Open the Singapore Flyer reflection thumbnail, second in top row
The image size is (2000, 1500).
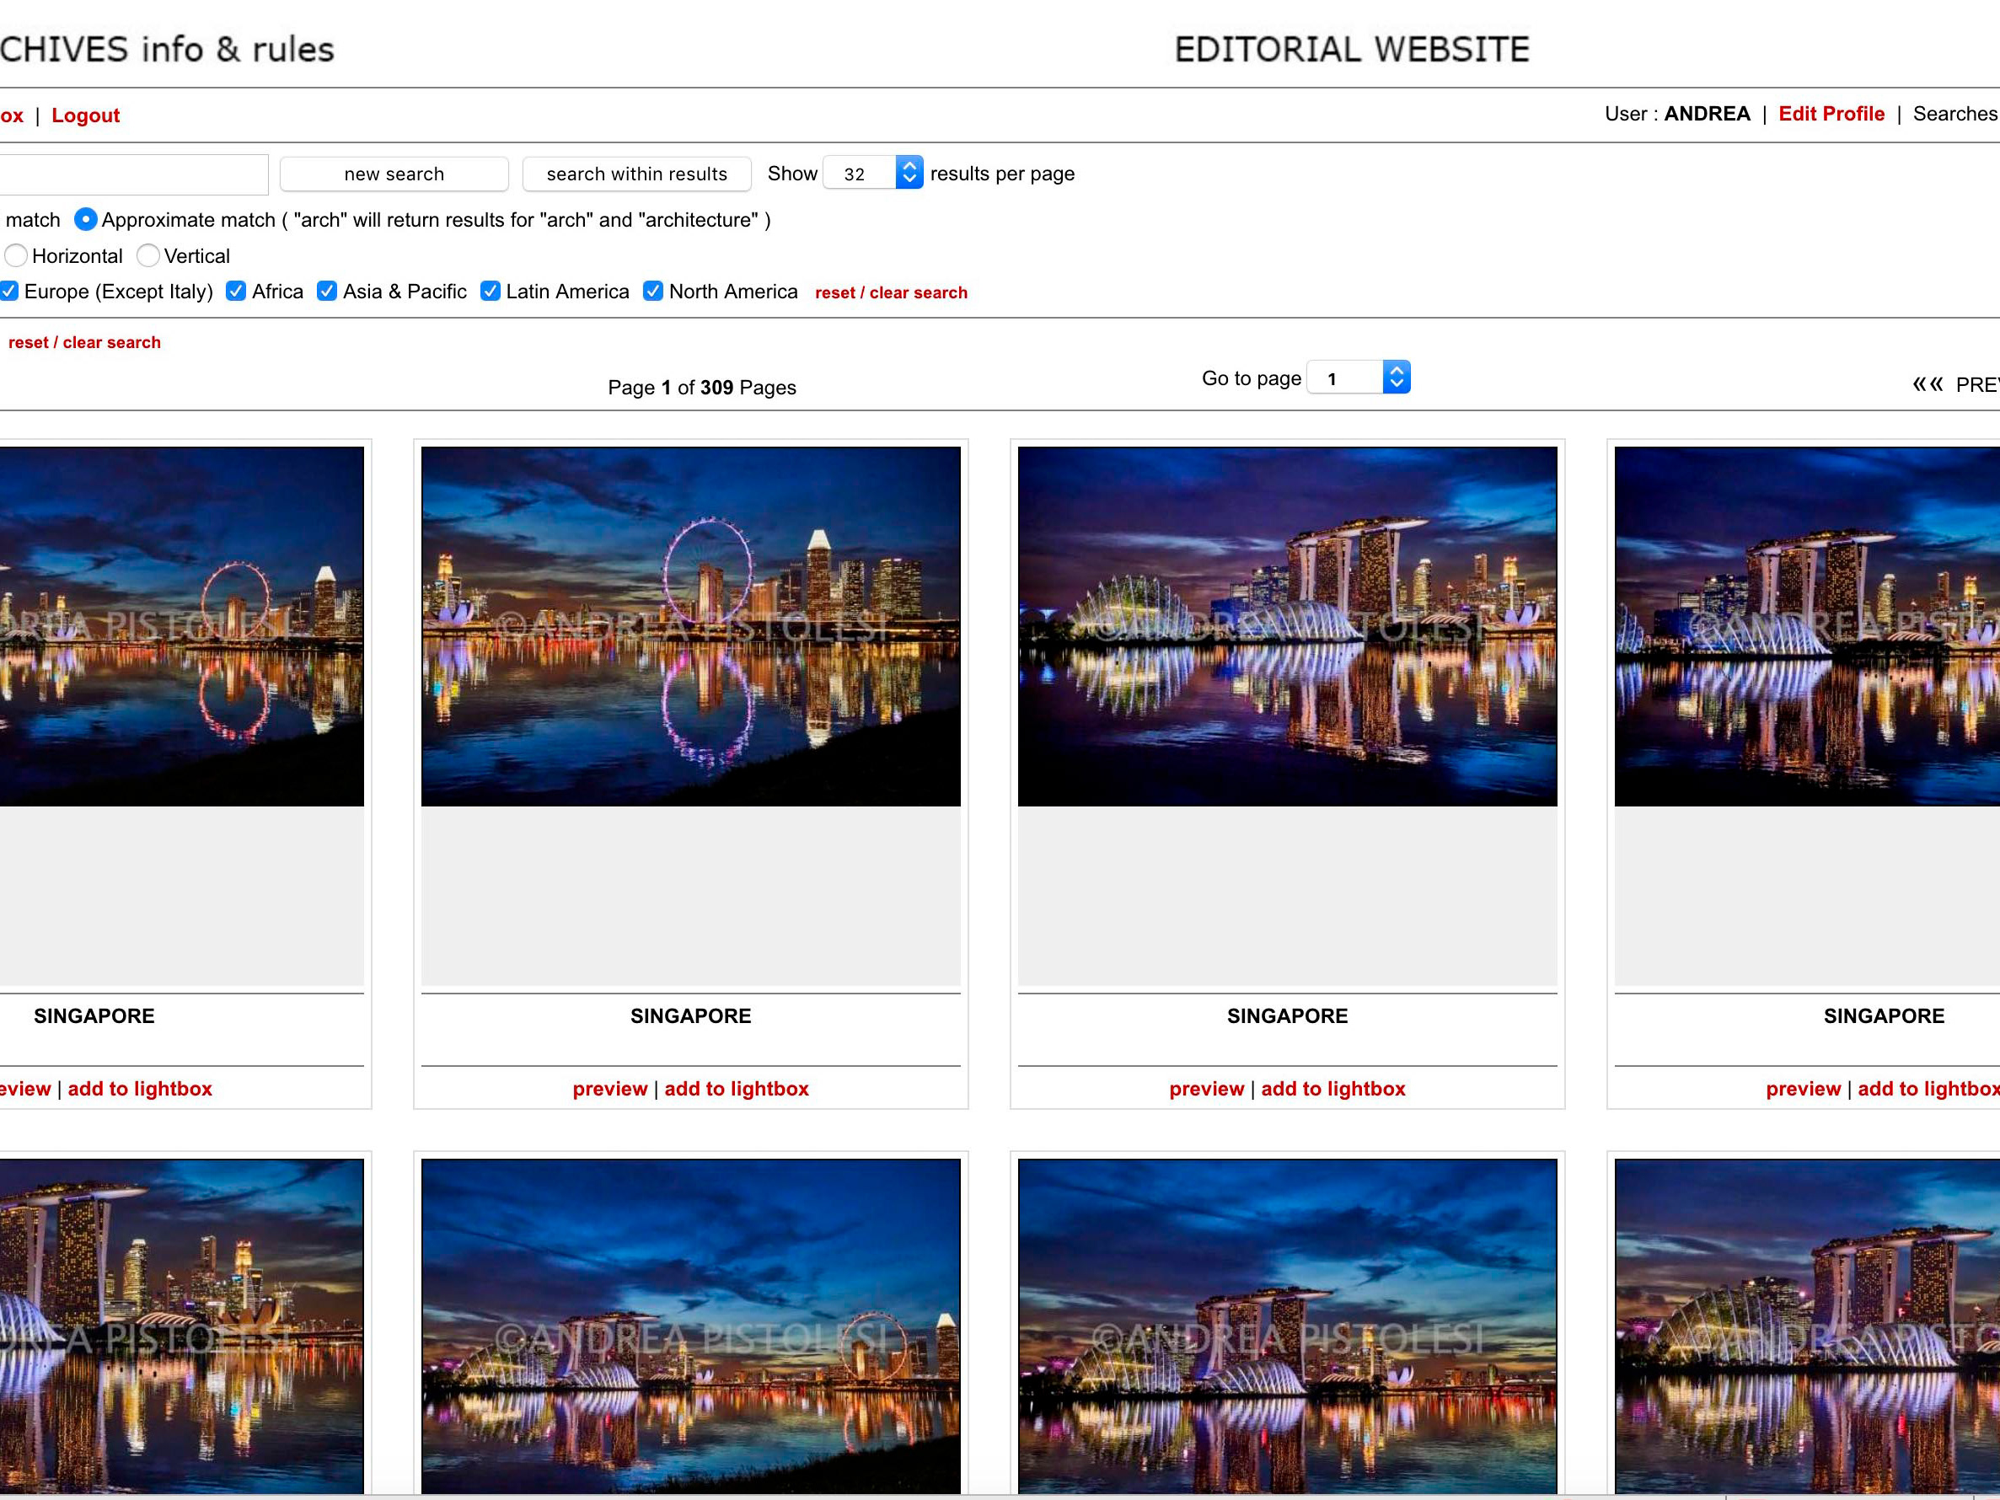(x=691, y=625)
